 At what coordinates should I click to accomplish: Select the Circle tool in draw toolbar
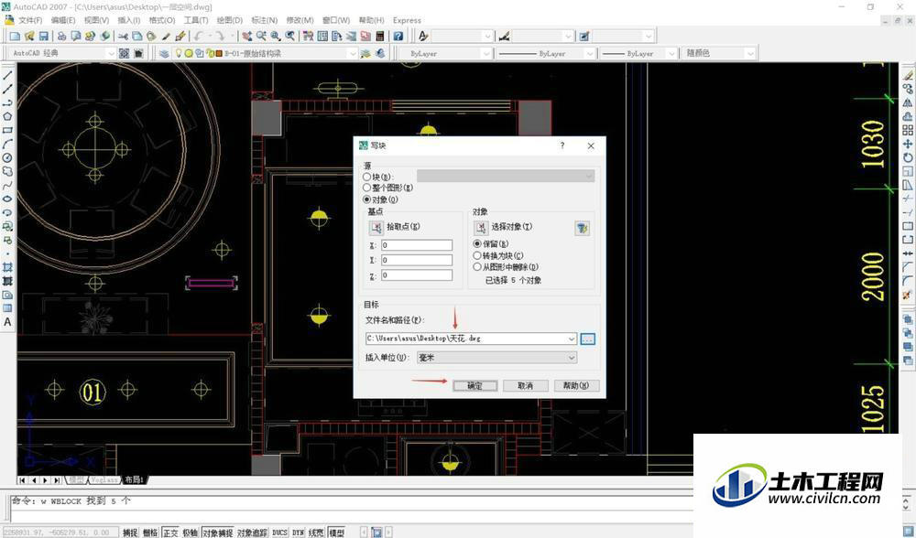pos(7,157)
